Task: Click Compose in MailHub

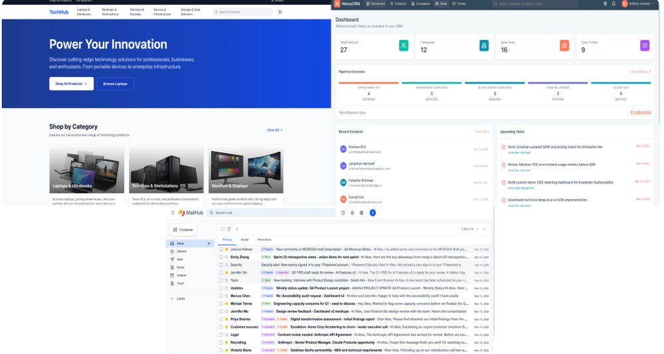Action: pyautogui.click(x=183, y=230)
